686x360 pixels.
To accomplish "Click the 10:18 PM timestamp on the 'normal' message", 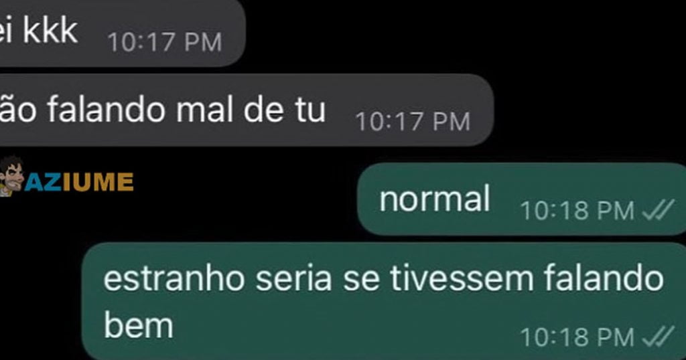I will [x=577, y=211].
